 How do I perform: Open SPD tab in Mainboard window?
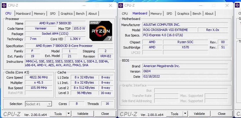(169, 14)
